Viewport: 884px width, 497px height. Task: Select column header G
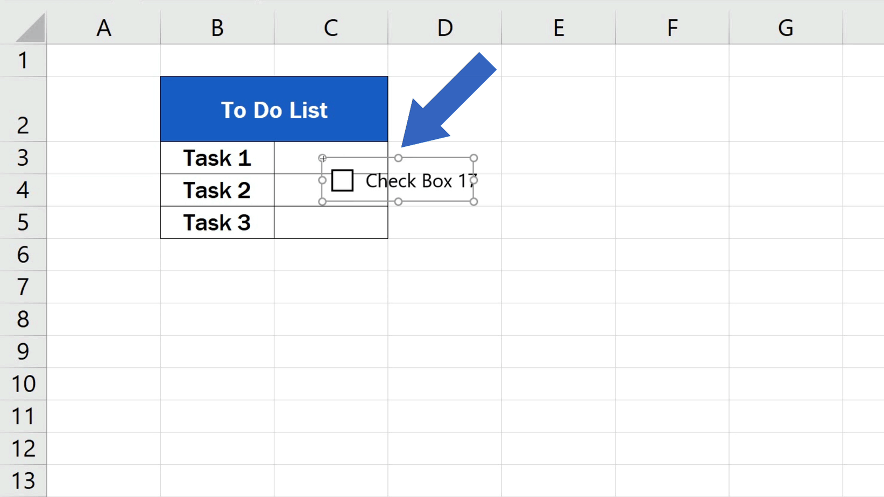[x=786, y=27]
